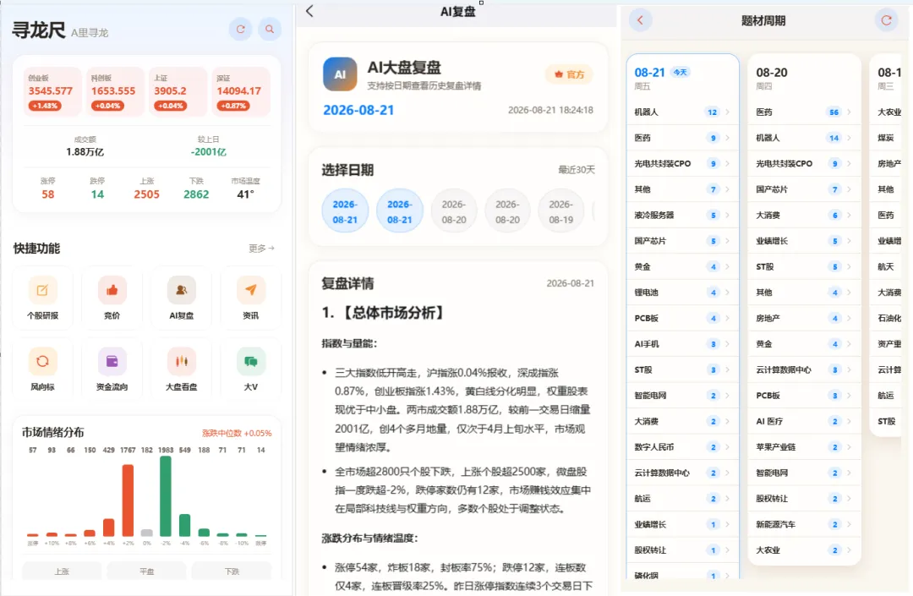The width and height of the screenshot is (913, 596).
Task: Refresh the 题材周期 panel
Action: [x=886, y=20]
